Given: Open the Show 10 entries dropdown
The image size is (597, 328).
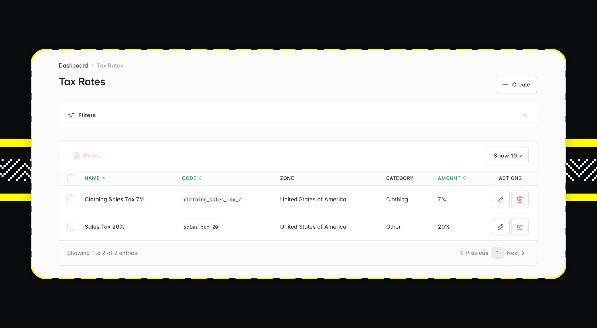Looking at the screenshot, I should (x=508, y=156).
